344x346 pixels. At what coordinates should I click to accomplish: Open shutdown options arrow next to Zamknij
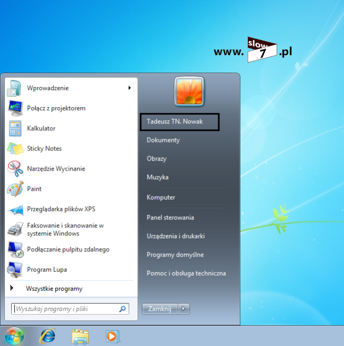(x=184, y=309)
